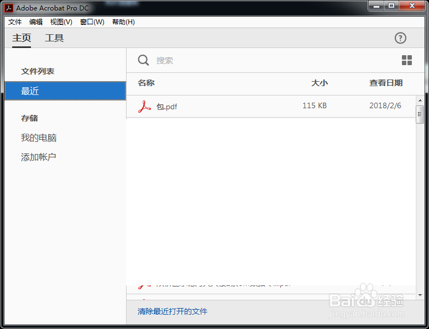Viewport: 429px width, 329px height.
Task: Click the Adobe Acrobat title bar logo
Action: pos(9,8)
